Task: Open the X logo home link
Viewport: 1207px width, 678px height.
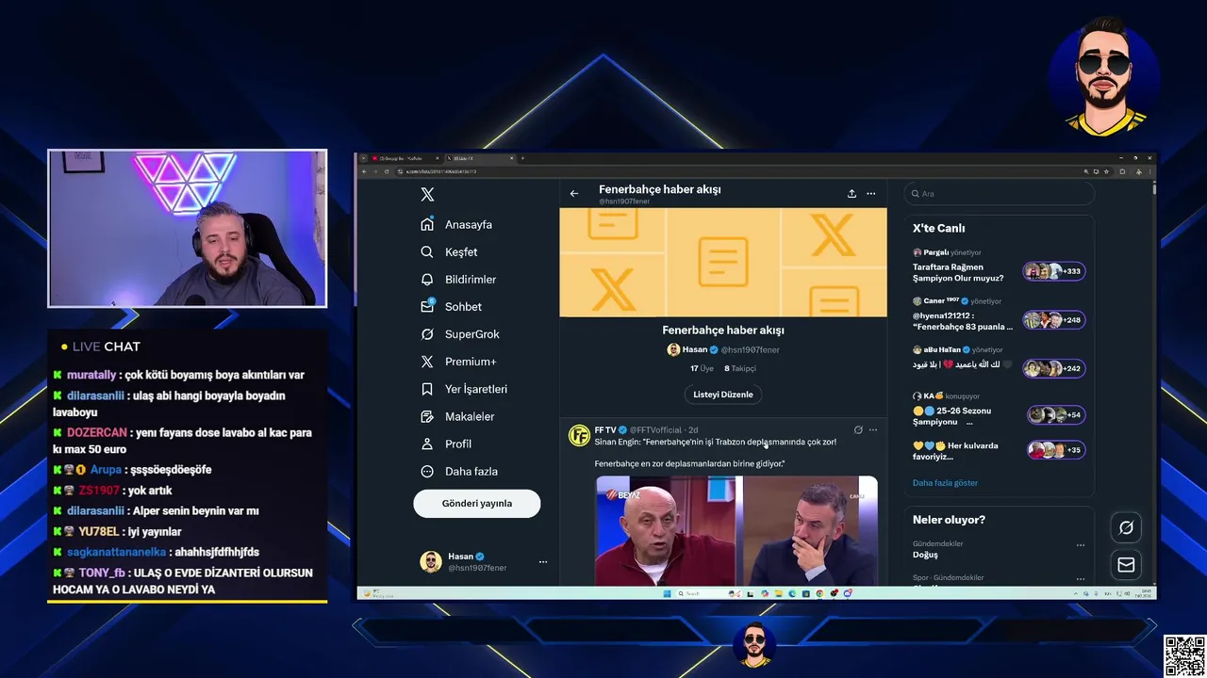Action: coord(427,194)
